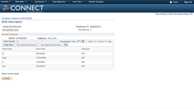Sort by the Punch Type column header
The image size is (194, 109).
click(x=7, y=49)
